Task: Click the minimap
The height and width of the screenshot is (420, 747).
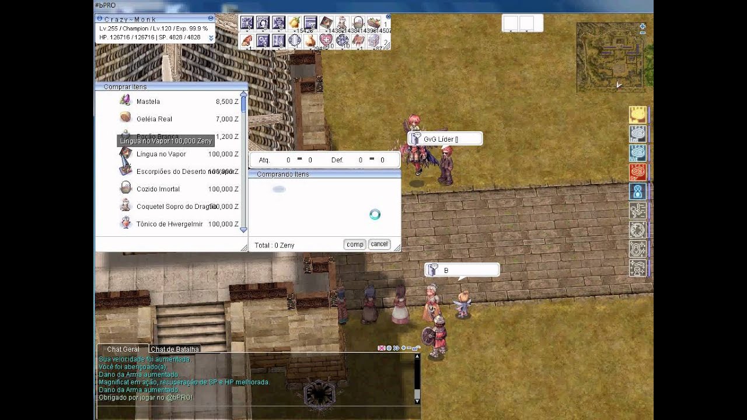Action: [x=611, y=57]
